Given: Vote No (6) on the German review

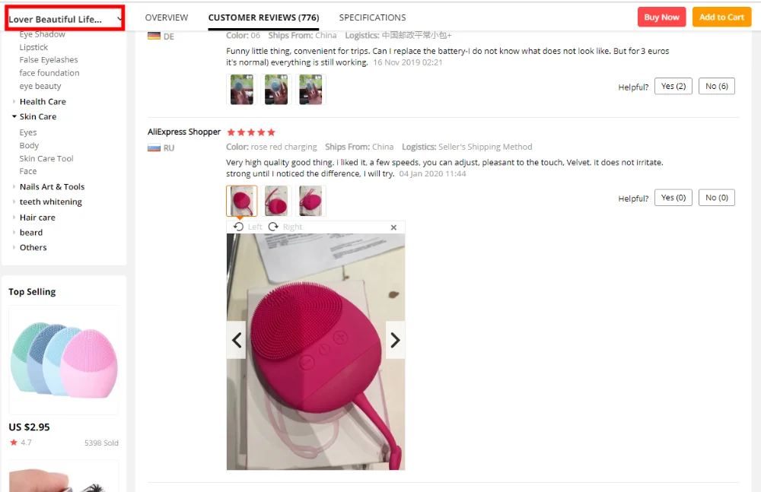Looking at the screenshot, I should coord(717,86).
